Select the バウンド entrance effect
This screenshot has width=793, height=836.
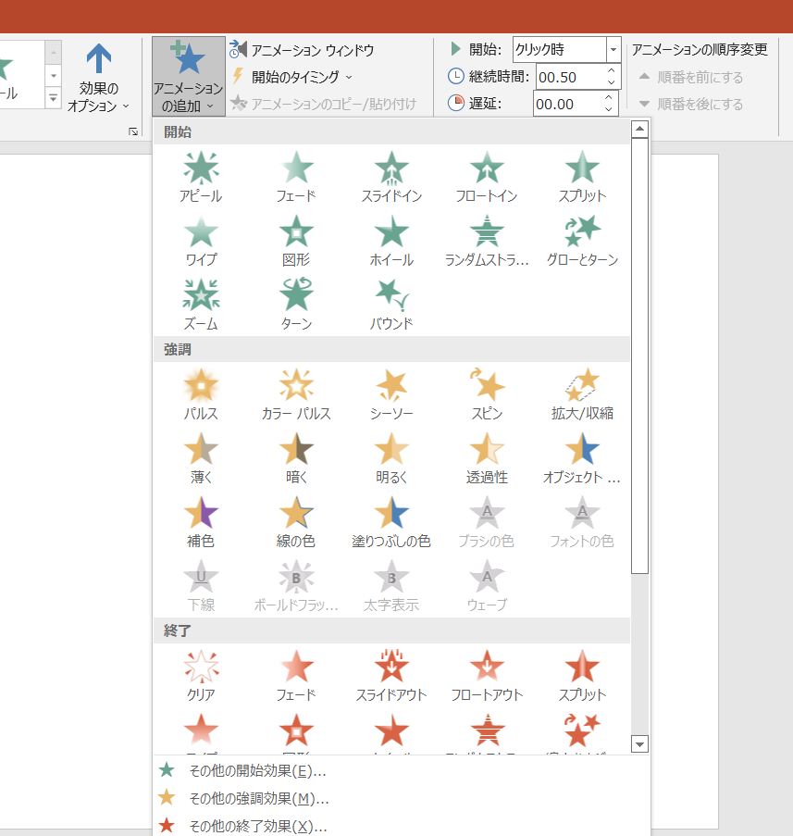tap(391, 304)
